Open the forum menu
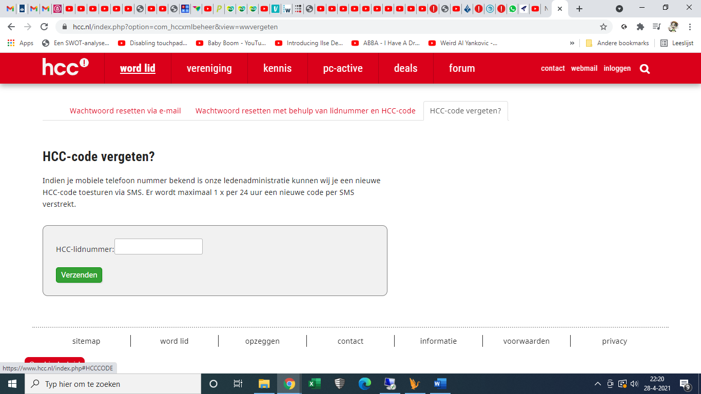 click(462, 68)
